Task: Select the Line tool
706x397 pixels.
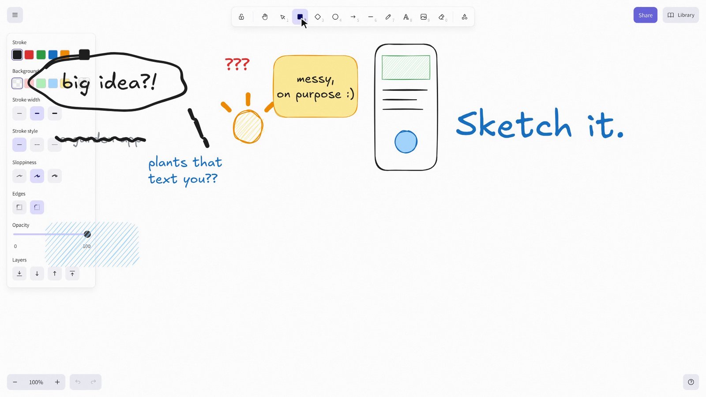Action: click(371, 17)
